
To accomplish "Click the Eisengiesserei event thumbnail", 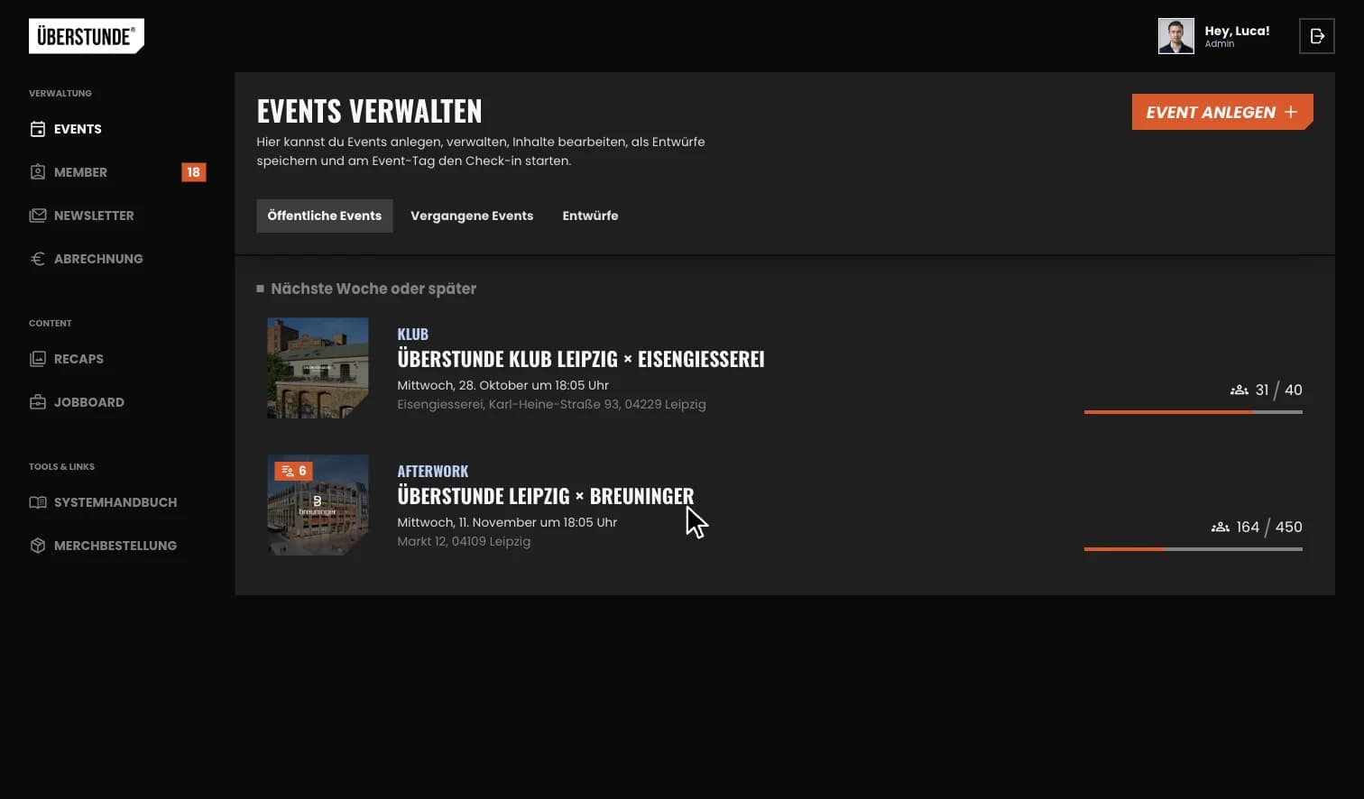I will pos(318,368).
